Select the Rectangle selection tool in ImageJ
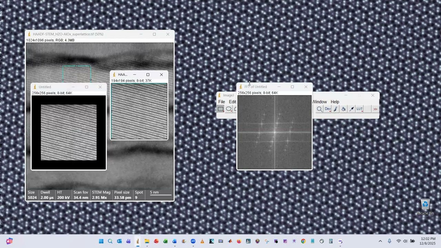The height and width of the screenshot is (248, 441). coord(220,109)
